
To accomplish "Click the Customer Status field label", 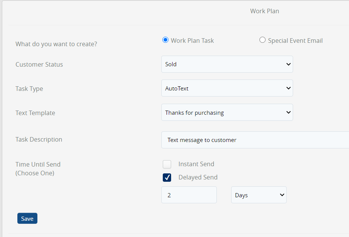I will (39, 64).
